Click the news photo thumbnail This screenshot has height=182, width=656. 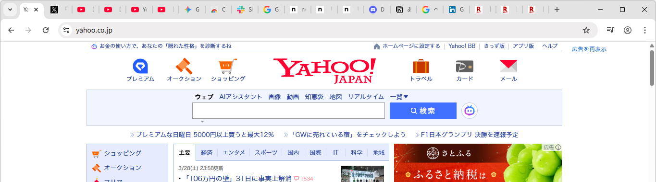pos(362,174)
